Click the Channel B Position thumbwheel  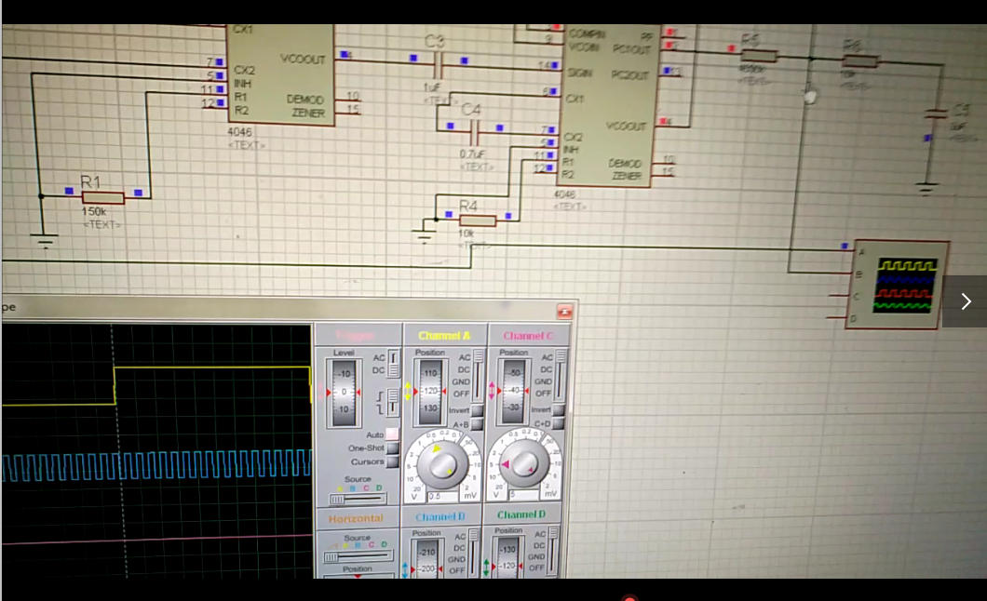pyautogui.click(x=426, y=559)
